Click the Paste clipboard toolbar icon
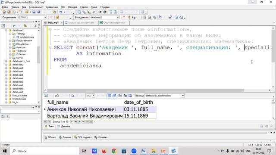 pyautogui.click(x=55, y=12)
